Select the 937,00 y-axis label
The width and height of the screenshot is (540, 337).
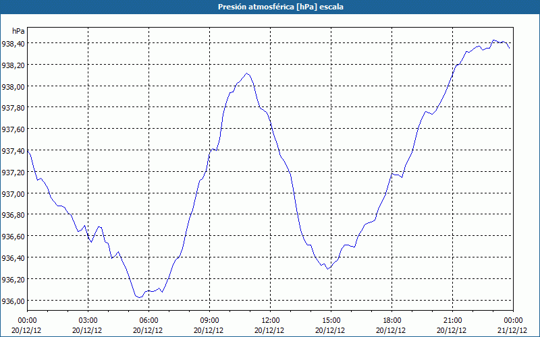pyautogui.click(x=13, y=193)
